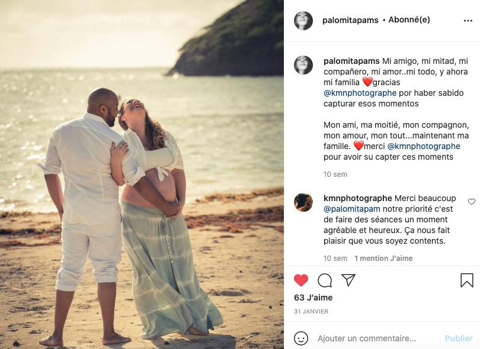Open the emoji picker smiley icon
The image size is (480, 349).
click(301, 338)
